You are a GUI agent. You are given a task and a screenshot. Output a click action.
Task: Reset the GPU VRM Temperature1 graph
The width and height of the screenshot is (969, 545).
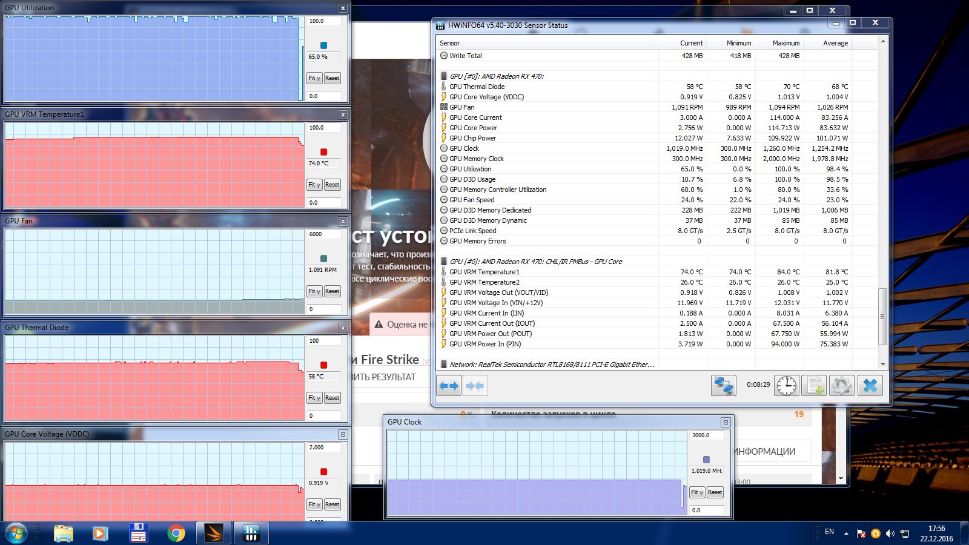tap(332, 185)
